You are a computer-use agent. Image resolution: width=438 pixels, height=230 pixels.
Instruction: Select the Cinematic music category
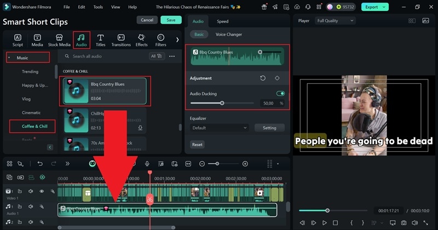pyautogui.click(x=31, y=113)
